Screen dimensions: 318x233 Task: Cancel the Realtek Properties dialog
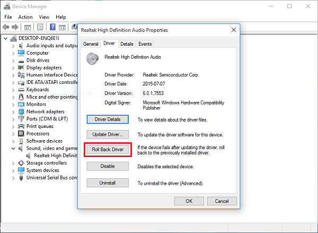[x=222, y=201]
